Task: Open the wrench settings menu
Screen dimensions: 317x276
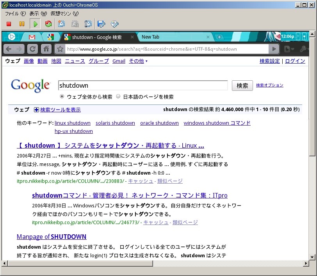Action: click(x=304, y=49)
